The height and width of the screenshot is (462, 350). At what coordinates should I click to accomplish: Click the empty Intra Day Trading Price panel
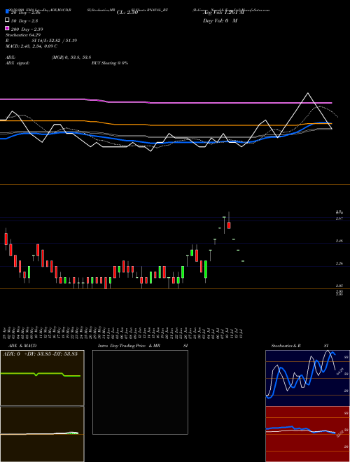tap(140, 392)
